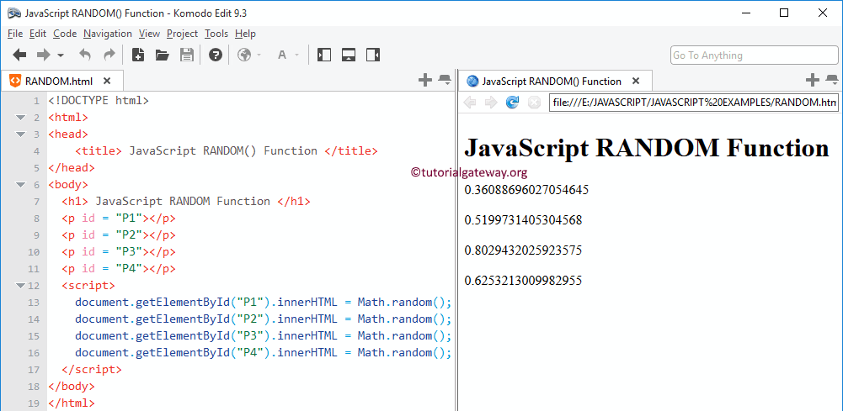This screenshot has height=411, width=843.
Task: Reload the browser preview page
Action: (x=512, y=103)
